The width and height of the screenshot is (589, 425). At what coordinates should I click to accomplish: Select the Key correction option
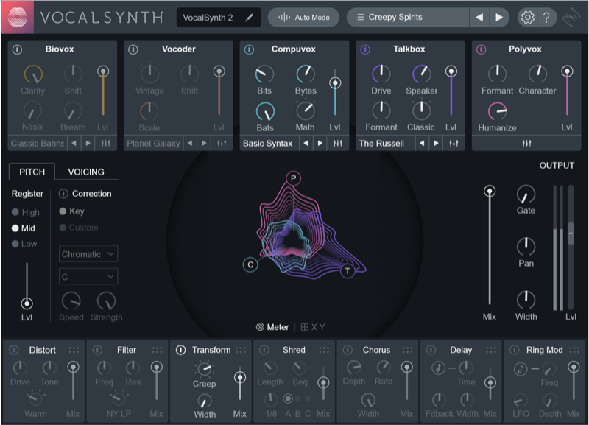[x=71, y=211]
